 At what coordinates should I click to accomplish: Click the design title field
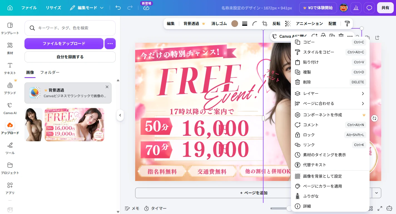point(256,8)
